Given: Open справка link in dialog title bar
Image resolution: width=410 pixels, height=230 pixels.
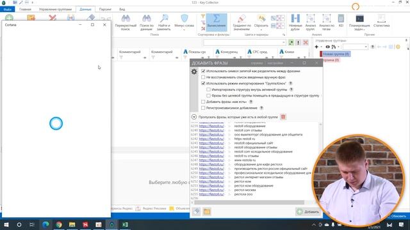Looking at the screenshot, I should [256, 63].
